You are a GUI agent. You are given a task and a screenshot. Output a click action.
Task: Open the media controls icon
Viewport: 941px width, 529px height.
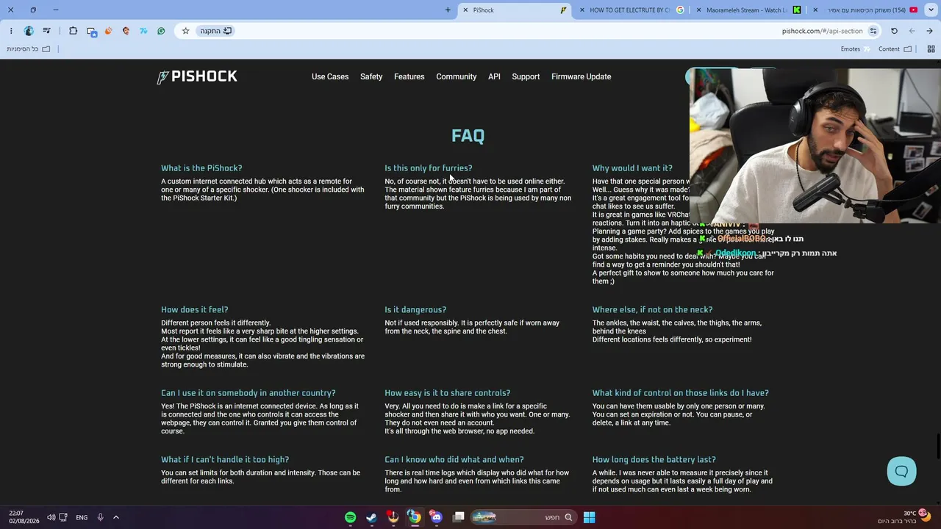click(47, 31)
